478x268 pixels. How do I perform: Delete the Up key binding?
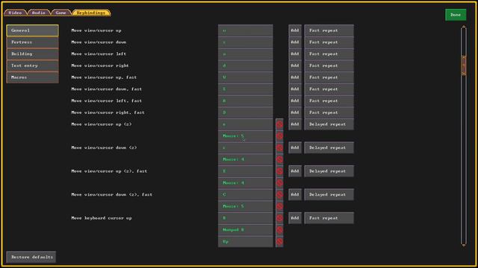pos(279,241)
